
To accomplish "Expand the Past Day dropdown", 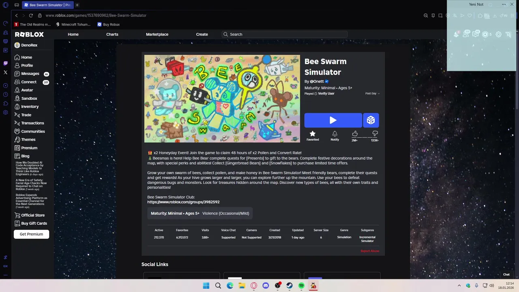I will 372,93.
